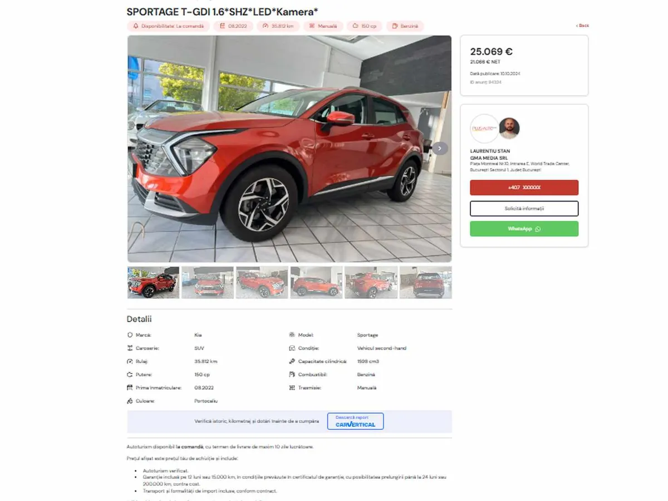Viewport: 668px width, 501px height.
Task: Click the seller's profile photo
Action: coord(509,128)
